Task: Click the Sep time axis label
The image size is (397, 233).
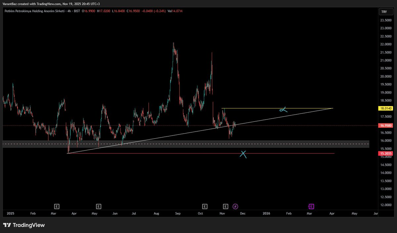Action: coord(178,214)
